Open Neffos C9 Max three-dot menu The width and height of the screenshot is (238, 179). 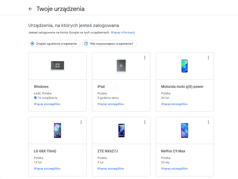coord(208,122)
